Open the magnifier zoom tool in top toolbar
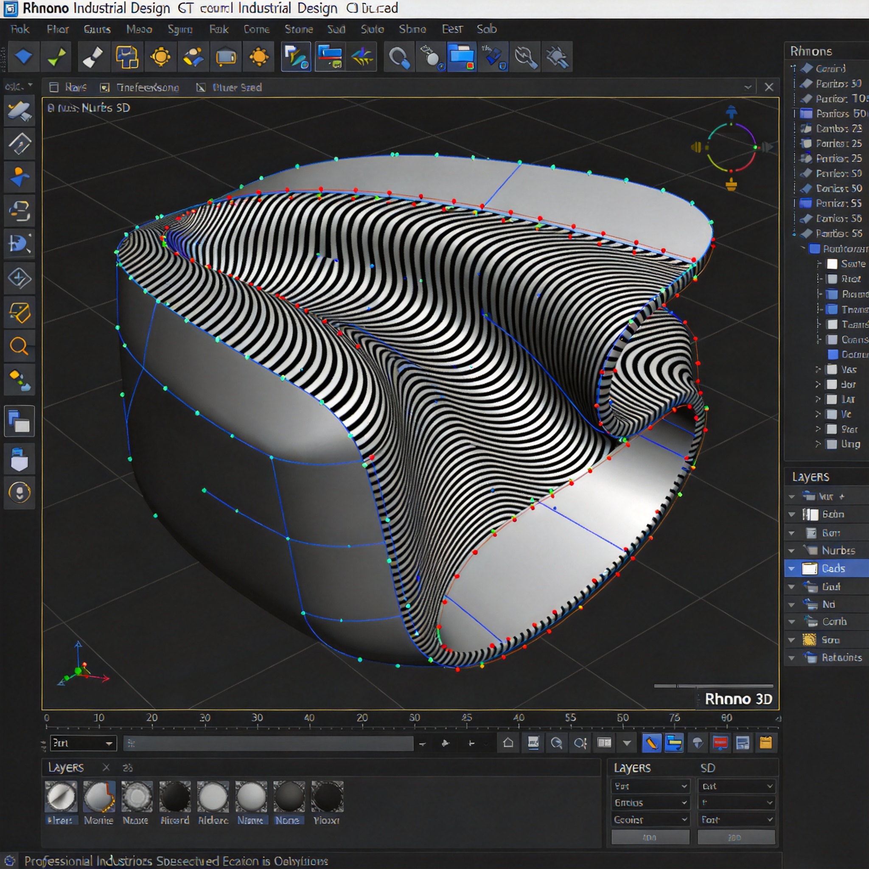869x869 pixels. coord(399,57)
